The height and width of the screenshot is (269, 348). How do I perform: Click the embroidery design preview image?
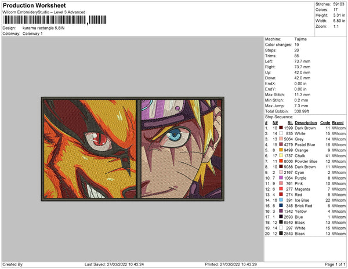click(132, 149)
